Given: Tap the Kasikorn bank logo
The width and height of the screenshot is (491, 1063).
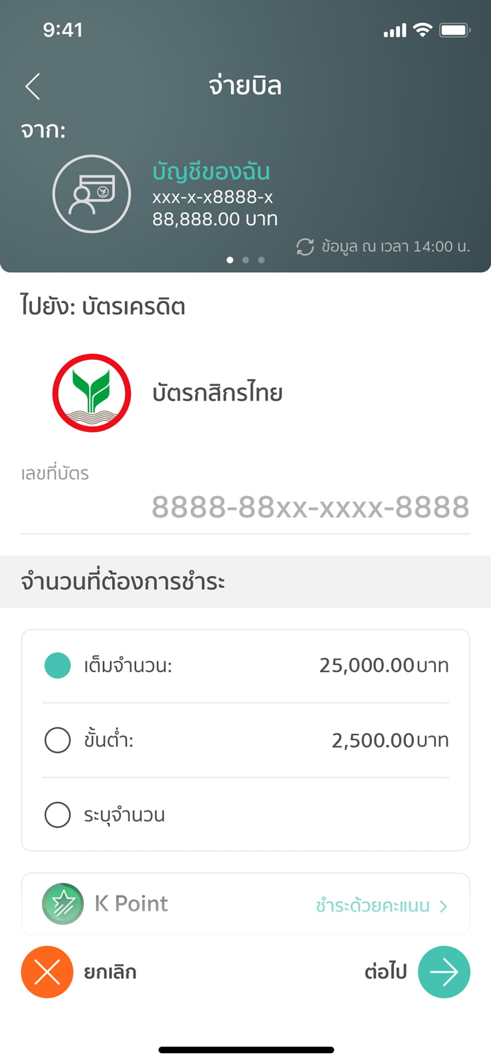Looking at the screenshot, I should pyautogui.click(x=92, y=393).
